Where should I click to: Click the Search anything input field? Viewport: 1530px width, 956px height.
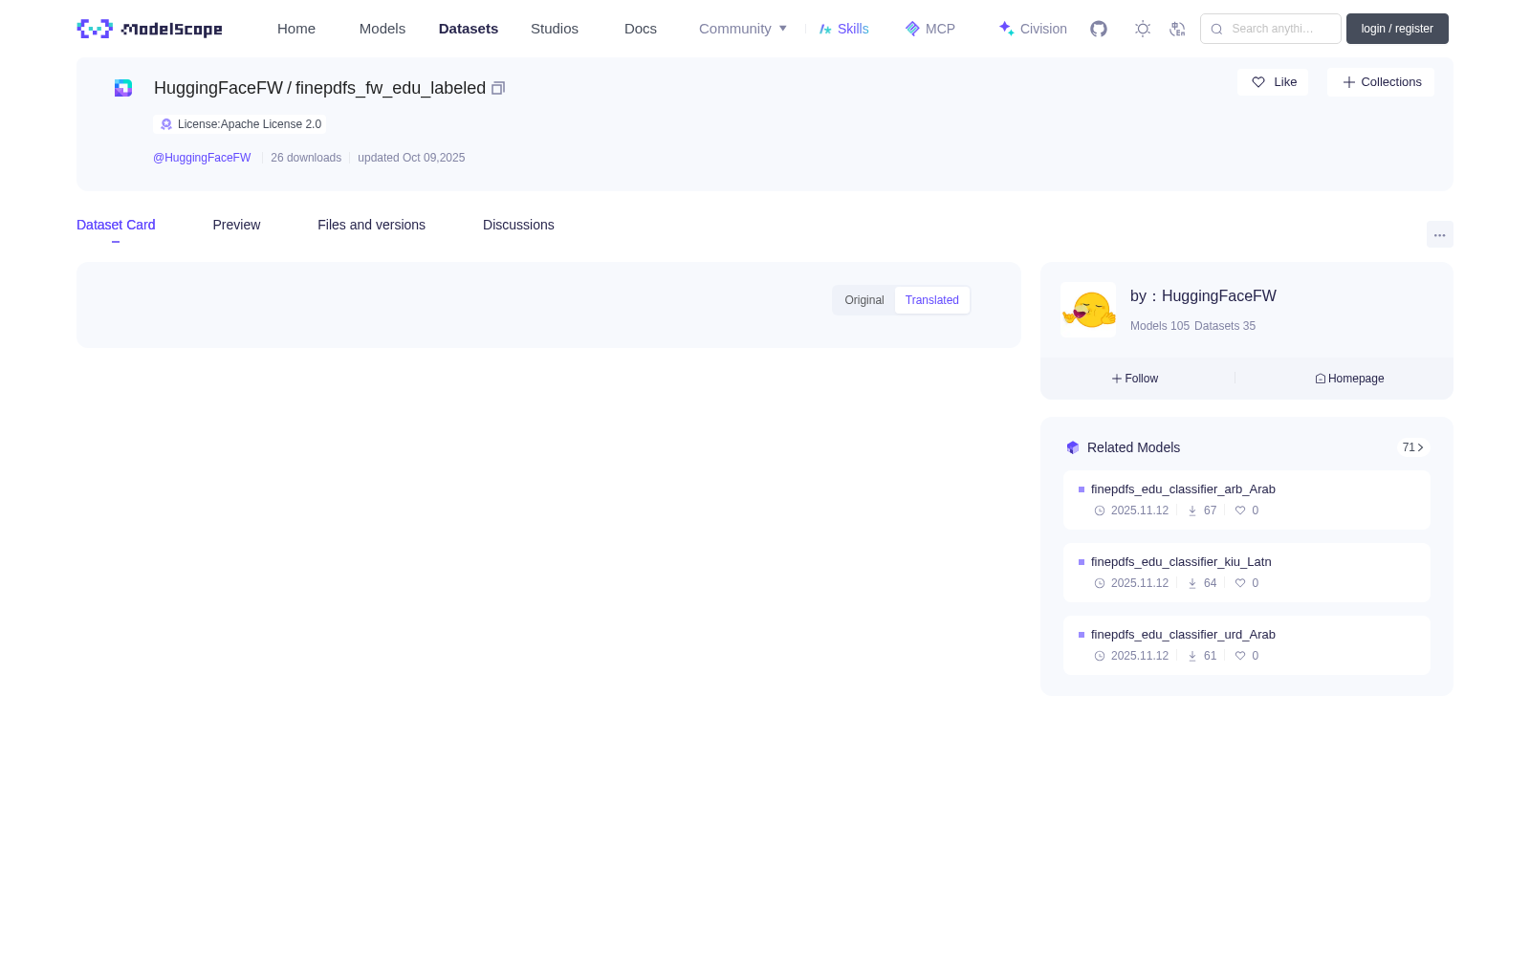tap(1271, 29)
